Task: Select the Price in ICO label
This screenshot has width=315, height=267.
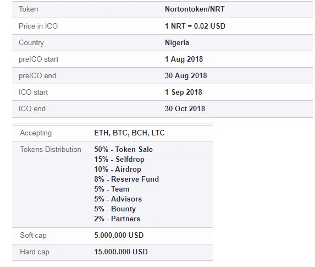Action: [38, 26]
